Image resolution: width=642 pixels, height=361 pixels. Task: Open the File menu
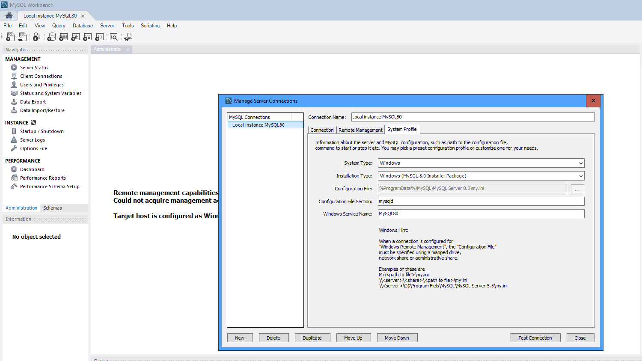(8, 26)
